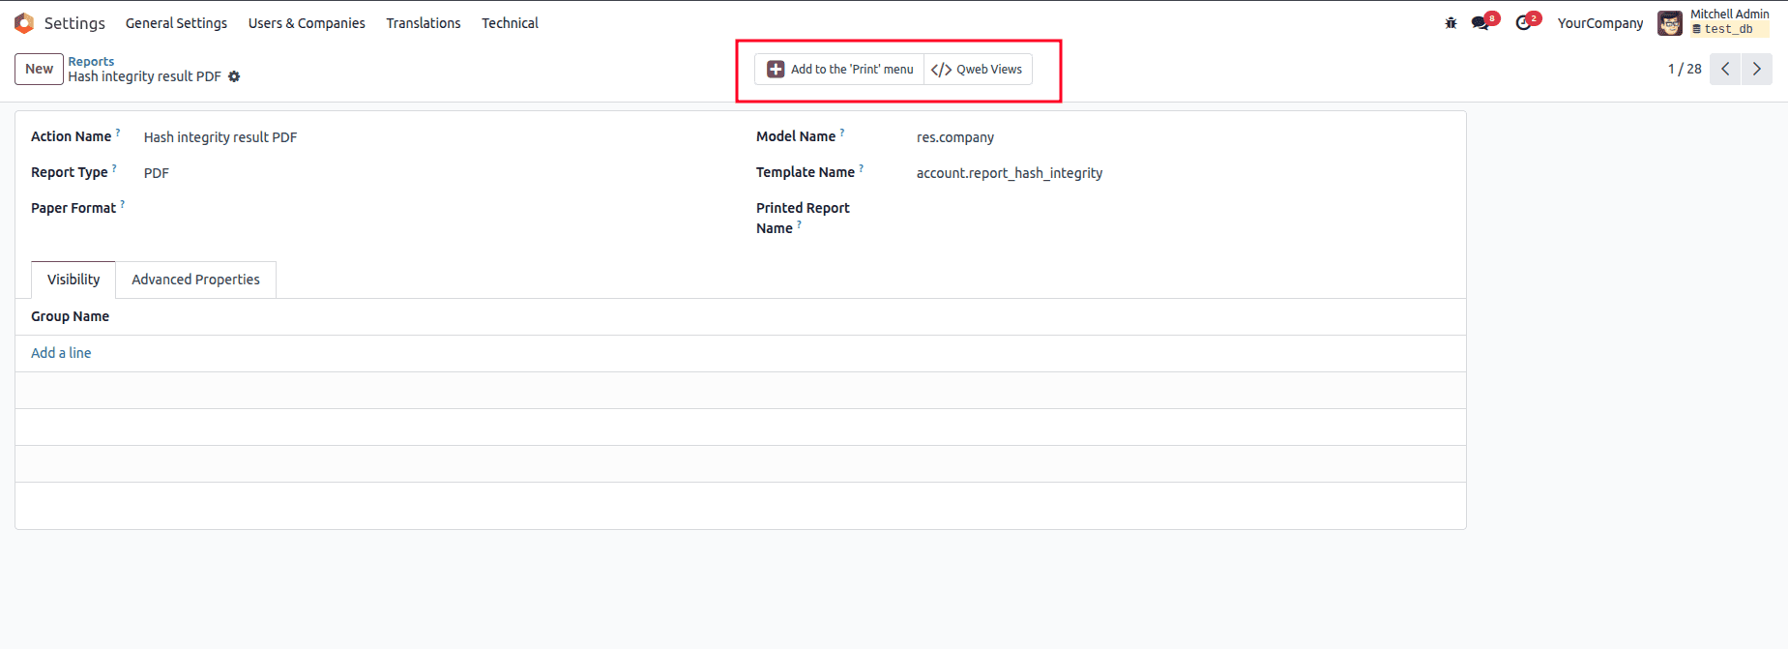Edit the Model Name res.company field
The height and width of the screenshot is (649, 1788).
point(1182,137)
